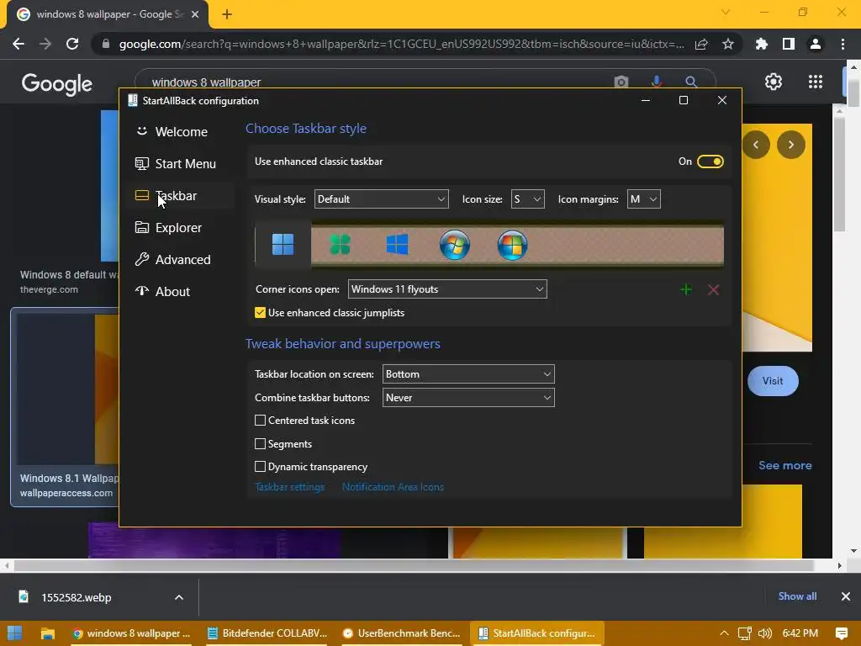
Task: Click Google logo
Action: (x=56, y=83)
